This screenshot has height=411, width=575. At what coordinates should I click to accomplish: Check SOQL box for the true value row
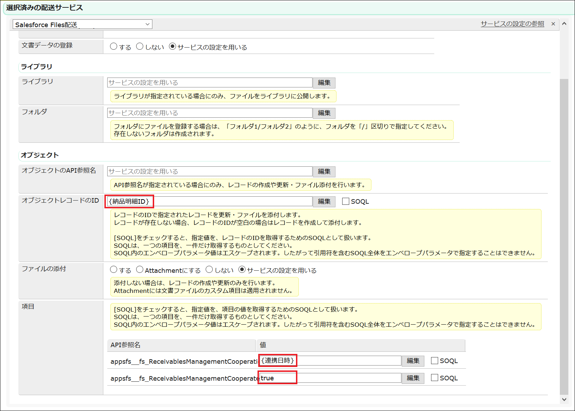[435, 378]
